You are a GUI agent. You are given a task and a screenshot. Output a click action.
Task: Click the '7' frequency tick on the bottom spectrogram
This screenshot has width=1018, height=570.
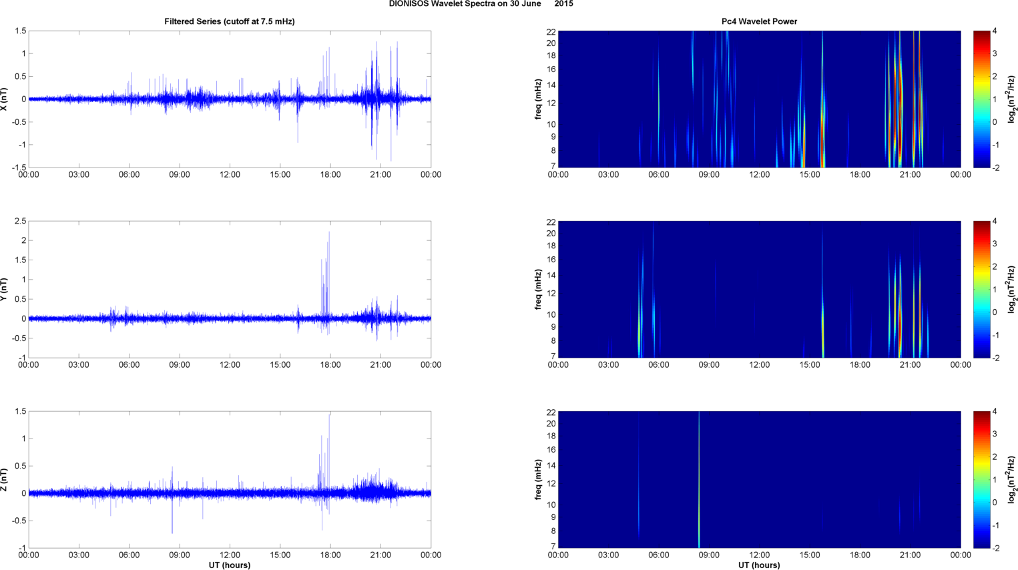pos(553,546)
